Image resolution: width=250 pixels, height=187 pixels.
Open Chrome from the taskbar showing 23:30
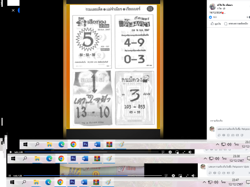pyautogui.click(x=61, y=158)
